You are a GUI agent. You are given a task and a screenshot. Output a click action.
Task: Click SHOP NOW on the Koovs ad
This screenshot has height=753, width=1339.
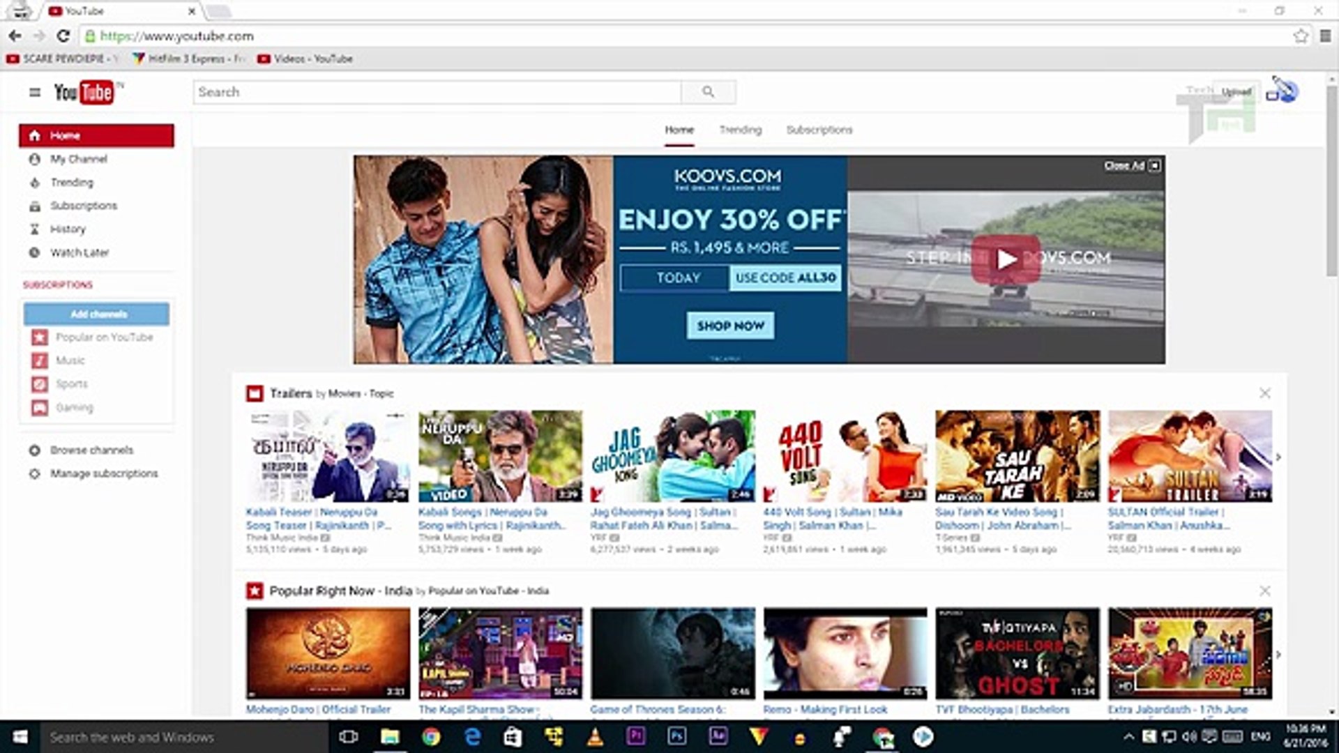tap(731, 326)
